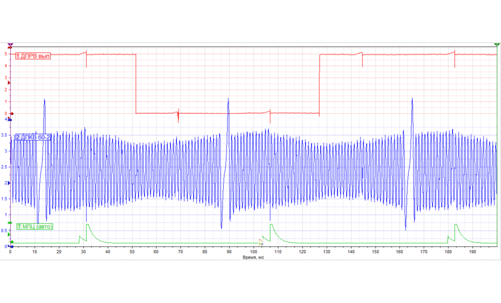Click the green cursor marker at top-right

tap(497, 45)
